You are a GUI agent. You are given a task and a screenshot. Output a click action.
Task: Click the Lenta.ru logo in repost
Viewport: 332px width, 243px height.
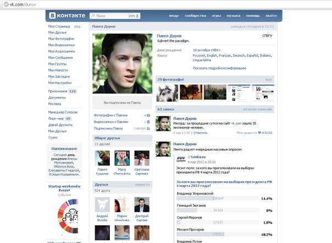point(181,159)
